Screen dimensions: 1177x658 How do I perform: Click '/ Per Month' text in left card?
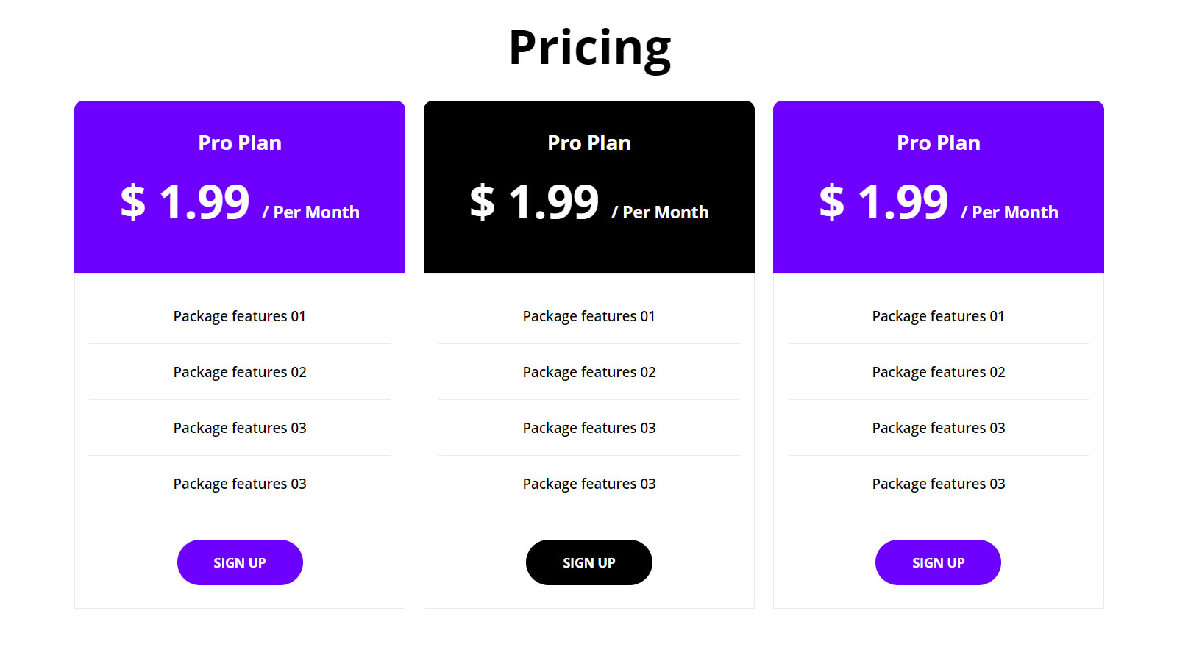[x=310, y=212]
